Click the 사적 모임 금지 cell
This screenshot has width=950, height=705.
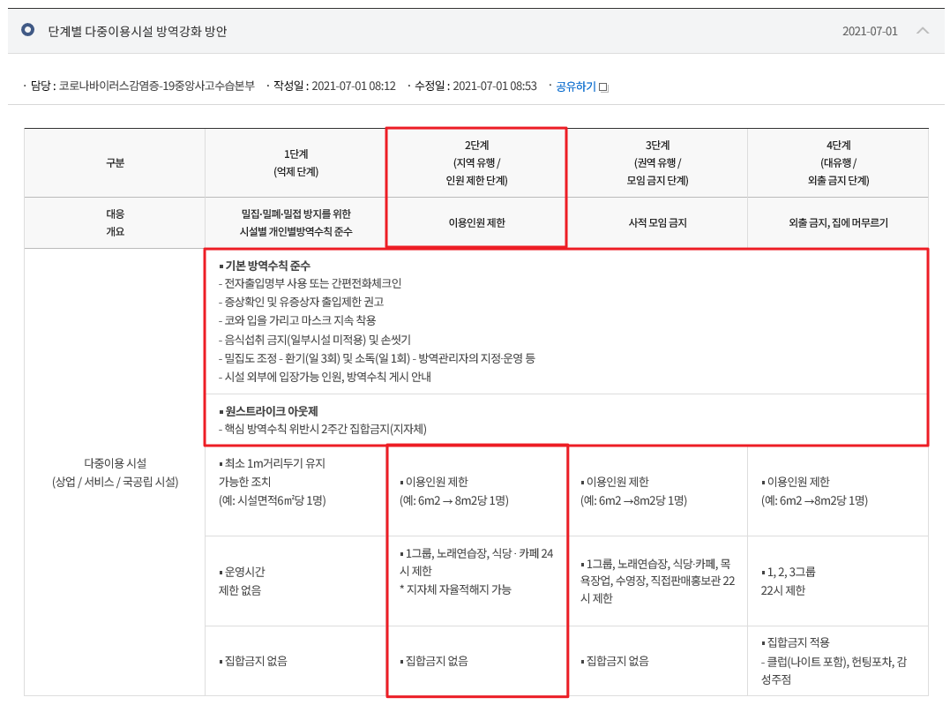click(657, 223)
